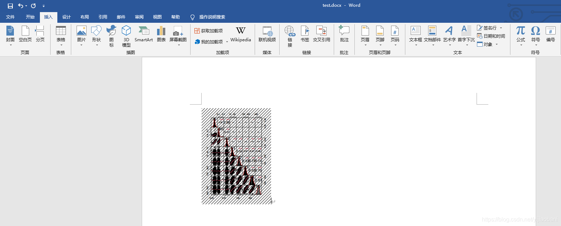The height and width of the screenshot is (226, 561).
Task: Insert a SmartArt graphic
Action: pos(144,34)
